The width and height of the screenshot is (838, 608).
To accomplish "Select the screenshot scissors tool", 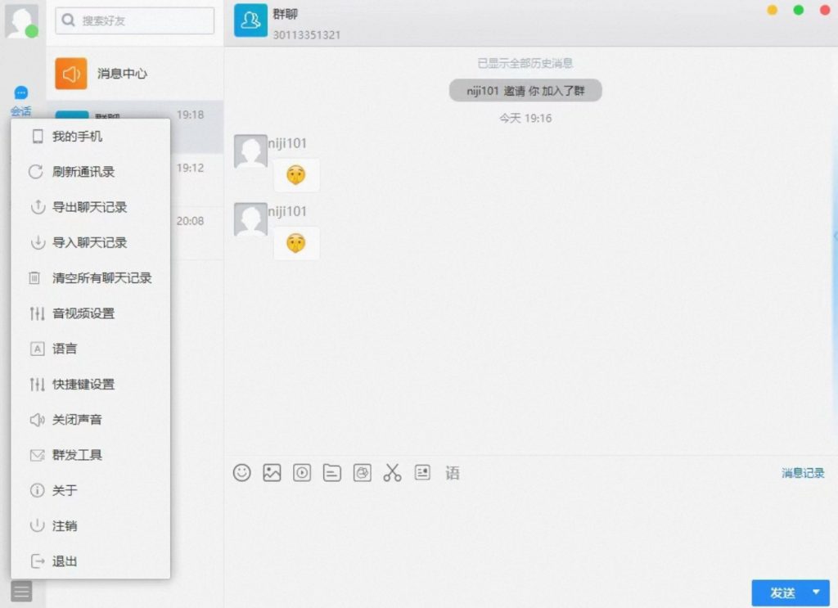I will coord(392,473).
